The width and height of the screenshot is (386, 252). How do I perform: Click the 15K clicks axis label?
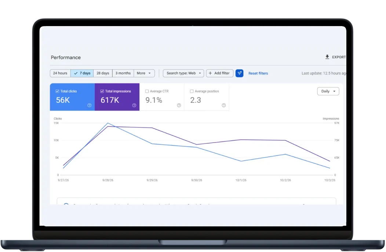tap(57, 123)
